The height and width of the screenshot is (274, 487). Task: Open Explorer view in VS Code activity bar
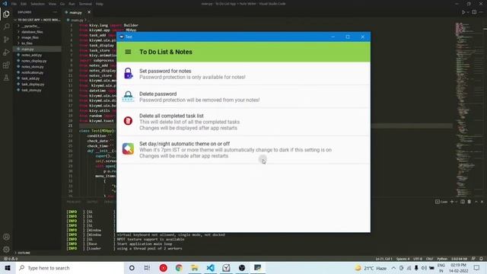point(6,14)
